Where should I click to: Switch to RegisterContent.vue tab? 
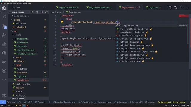pos(99,7)
